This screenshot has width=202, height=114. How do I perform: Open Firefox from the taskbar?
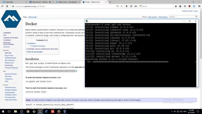59,111
